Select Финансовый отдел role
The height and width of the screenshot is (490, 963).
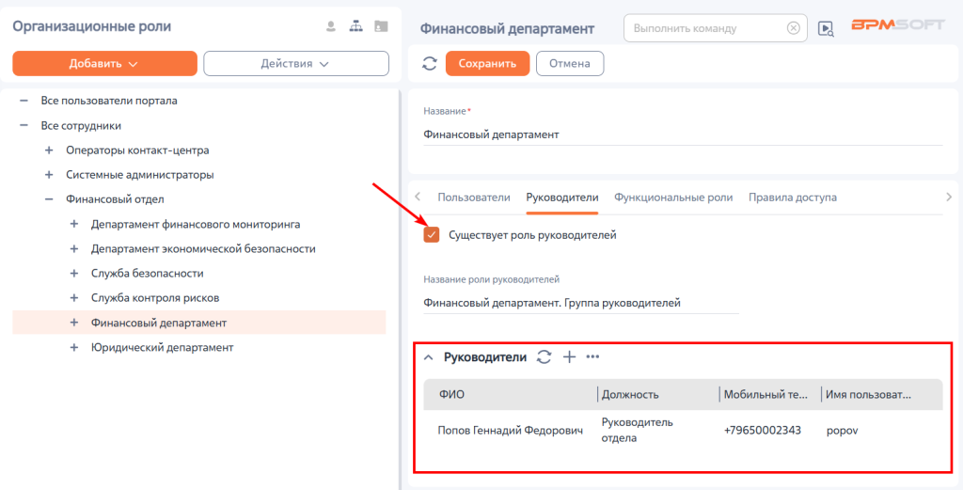pyautogui.click(x=115, y=199)
